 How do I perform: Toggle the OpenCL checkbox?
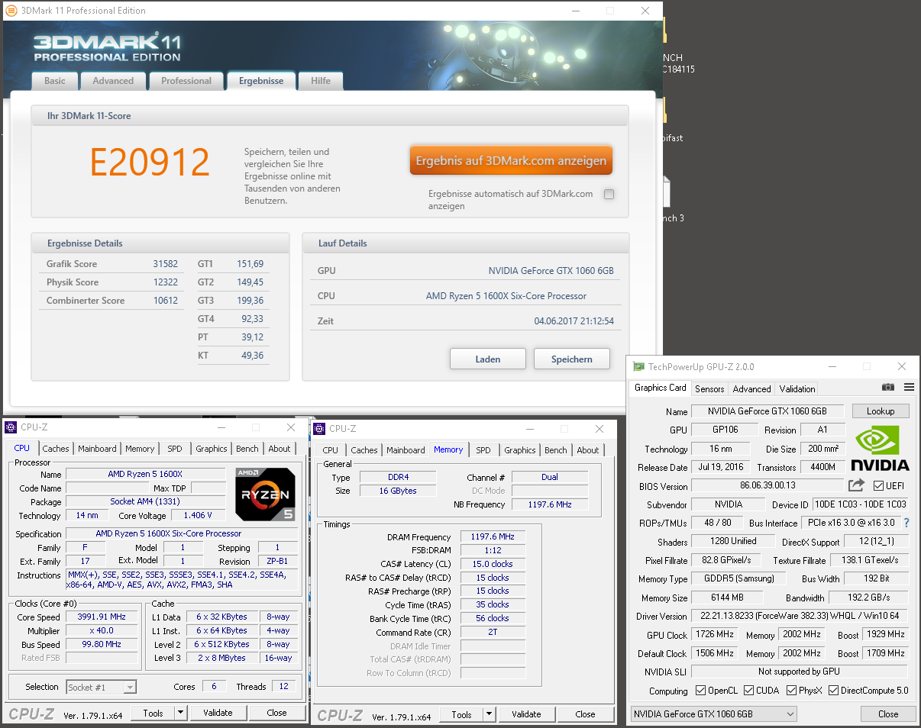[x=700, y=691]
